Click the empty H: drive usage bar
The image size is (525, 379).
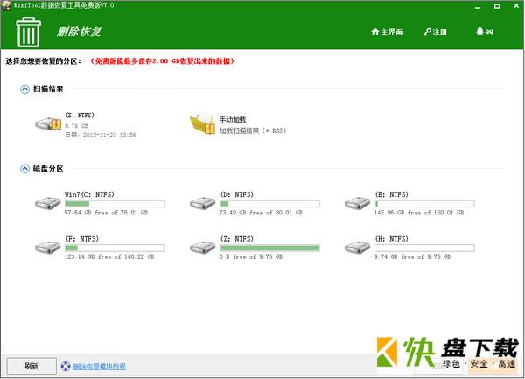[424, 248]
